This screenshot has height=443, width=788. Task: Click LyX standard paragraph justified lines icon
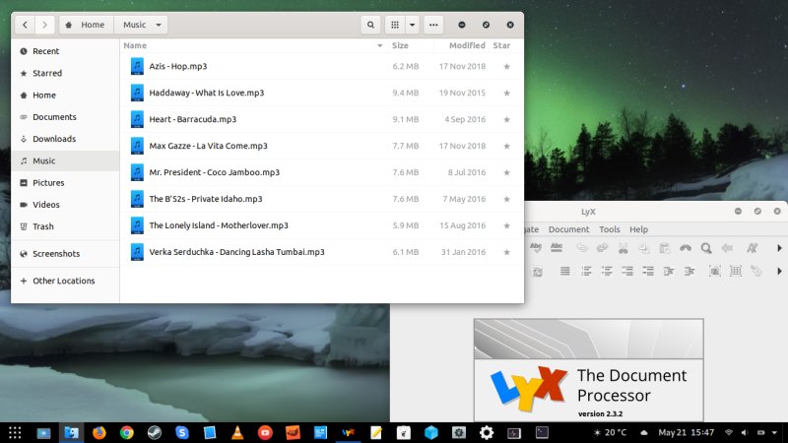564,272
